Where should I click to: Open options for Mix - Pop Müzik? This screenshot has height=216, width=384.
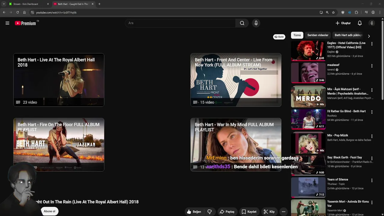pos(372,136)
